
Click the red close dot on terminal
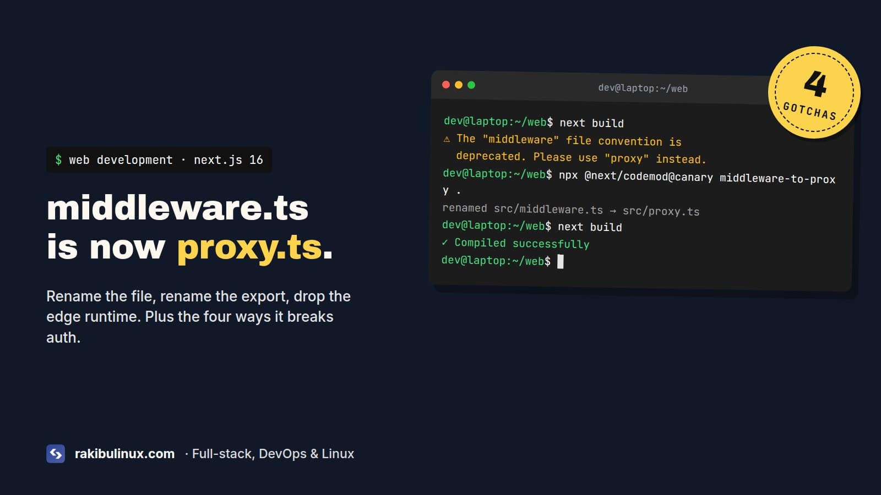click(x=446, y=84)
